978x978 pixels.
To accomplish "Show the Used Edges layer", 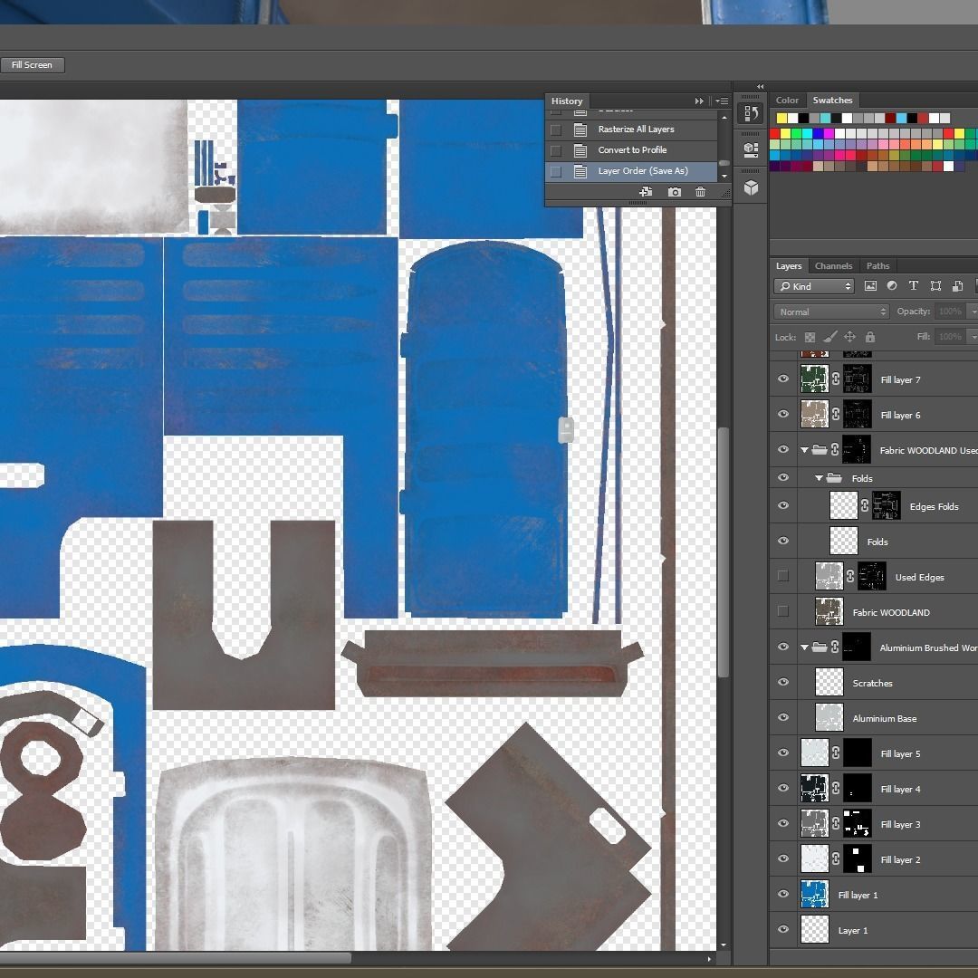I will [783, 576].
